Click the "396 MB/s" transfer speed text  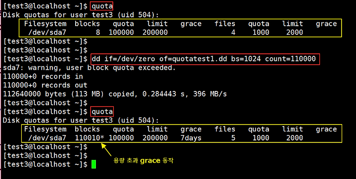coord(210,94)
